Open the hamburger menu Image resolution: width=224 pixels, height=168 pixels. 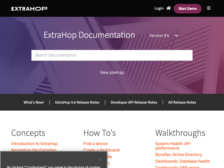pos(209,8)
